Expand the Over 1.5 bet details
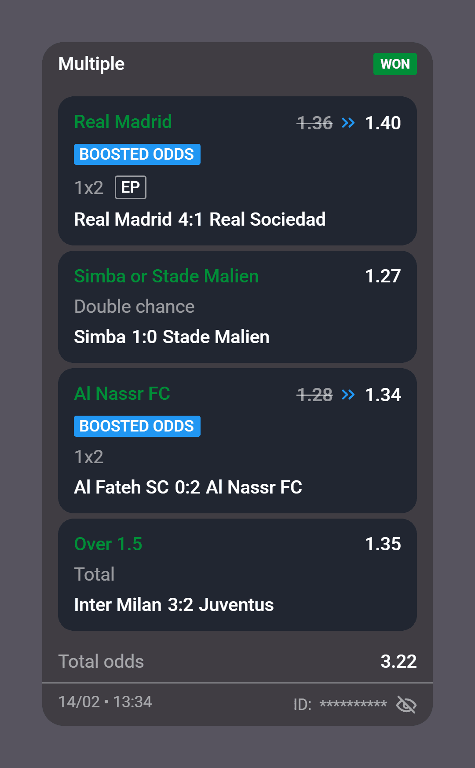 pos(237,575)
